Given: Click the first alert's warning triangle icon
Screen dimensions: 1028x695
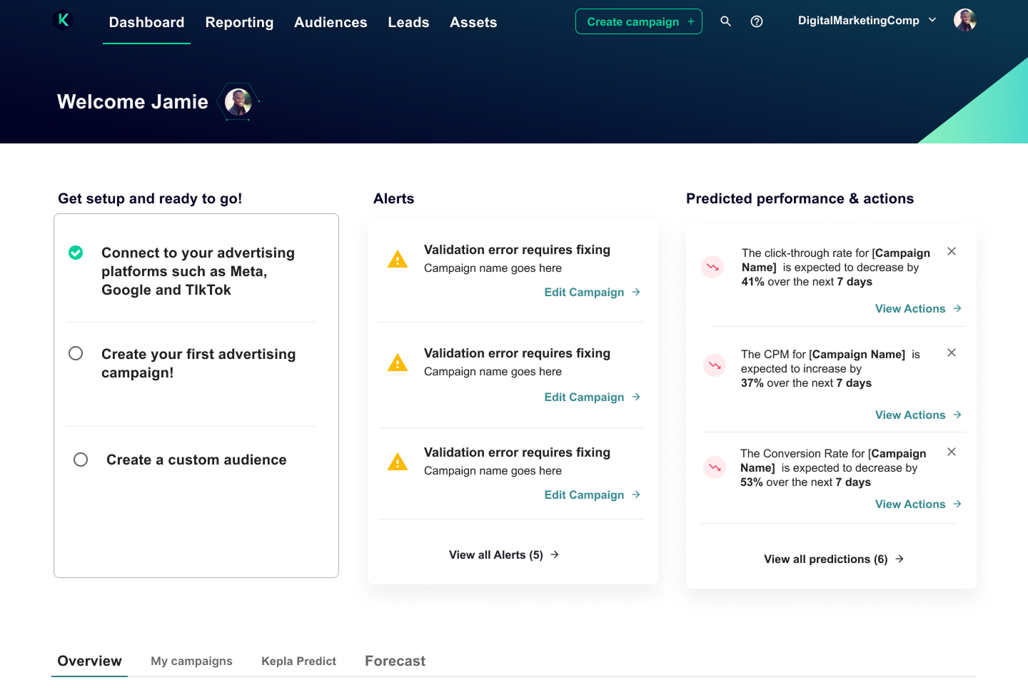Looking at the screenshot, I should 398,259.
